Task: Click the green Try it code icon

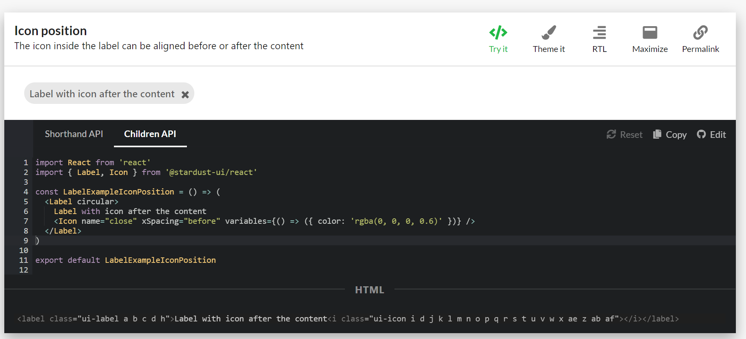Action: [498, 32]
